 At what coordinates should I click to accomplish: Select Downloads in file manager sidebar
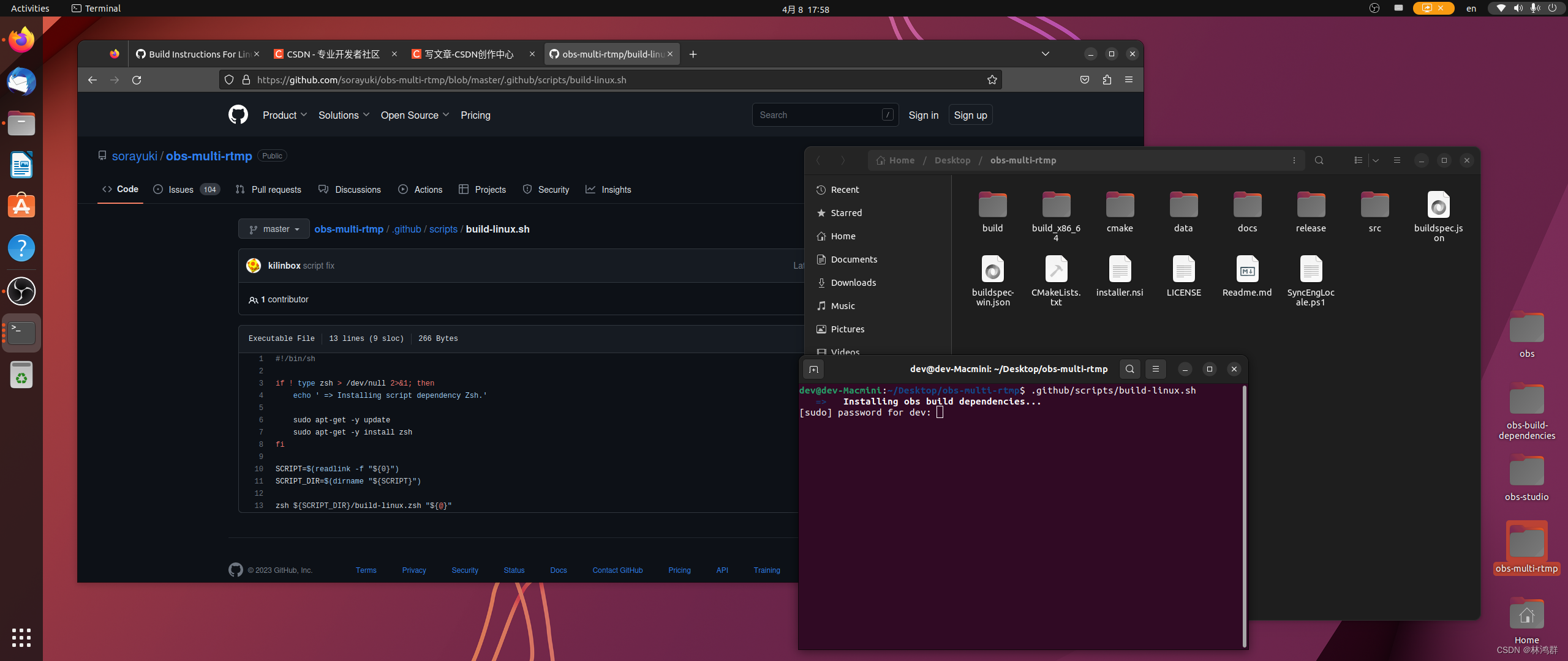coord(878,283)
